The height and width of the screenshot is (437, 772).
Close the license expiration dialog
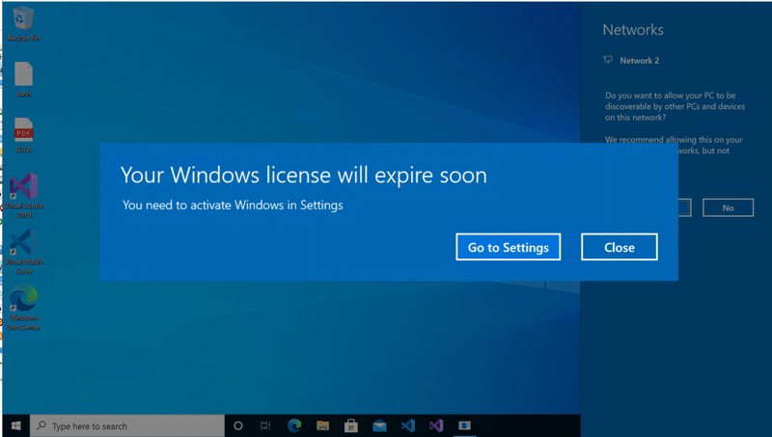(619, 247)
